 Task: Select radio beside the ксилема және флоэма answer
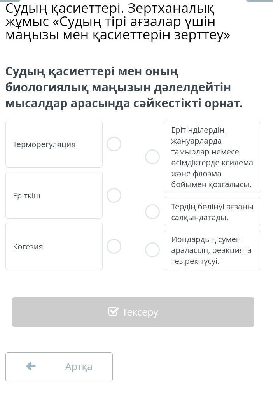click(152, 157)
